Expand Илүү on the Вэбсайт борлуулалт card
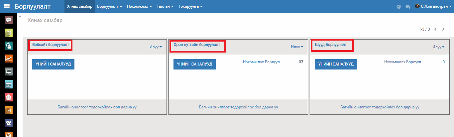 click(156, 47)
